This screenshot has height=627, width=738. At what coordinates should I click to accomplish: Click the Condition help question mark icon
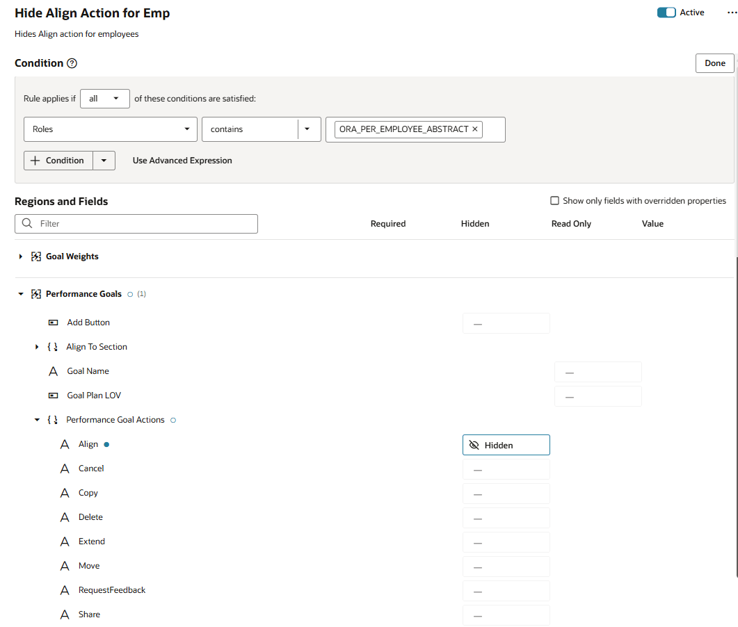click(x=72, y=63)
